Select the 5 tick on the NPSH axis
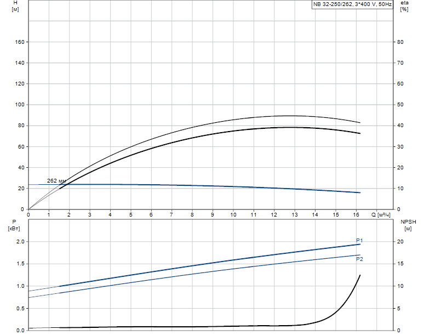The image size is (424, 335). [x=398, y=308]
